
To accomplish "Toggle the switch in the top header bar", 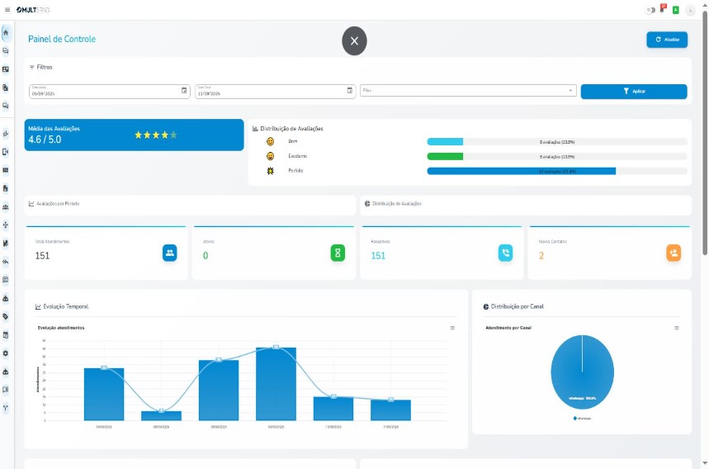I will (650, 10).
